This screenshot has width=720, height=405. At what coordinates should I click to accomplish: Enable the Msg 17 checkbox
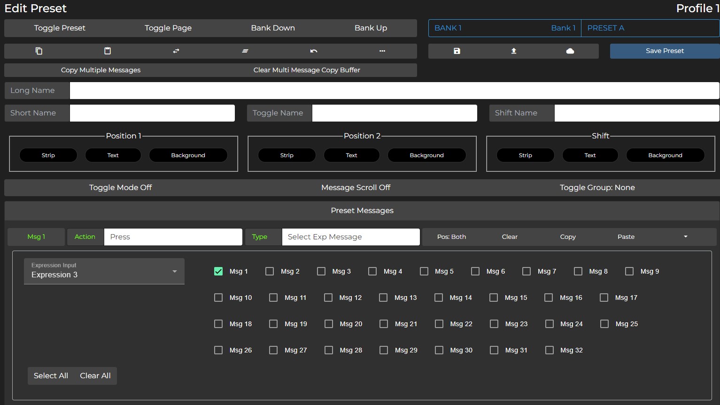(x=604, y=298)
